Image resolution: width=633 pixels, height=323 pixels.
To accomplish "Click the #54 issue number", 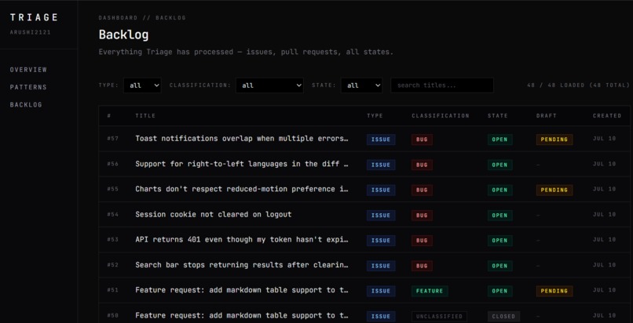I will pos(112,215).
